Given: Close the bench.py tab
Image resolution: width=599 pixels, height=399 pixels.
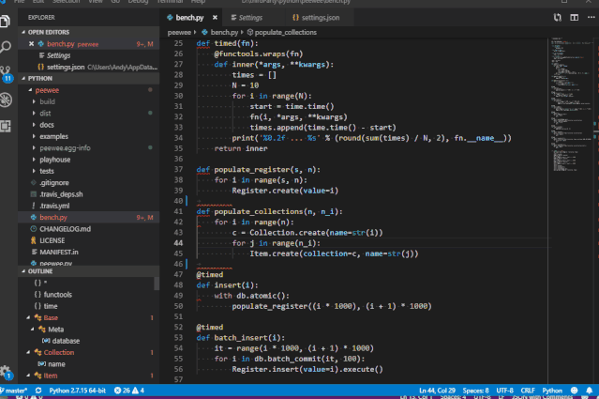Looking at the screenshot, I should (x=215, y=18).
